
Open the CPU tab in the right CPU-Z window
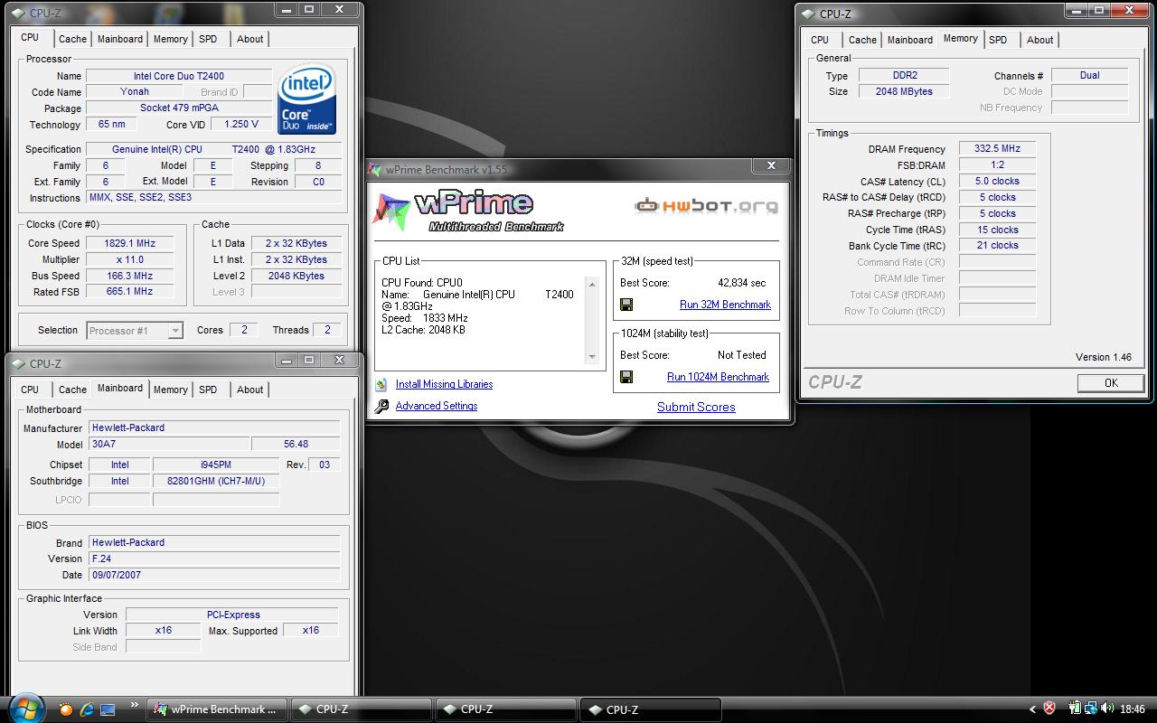[820, 40]
